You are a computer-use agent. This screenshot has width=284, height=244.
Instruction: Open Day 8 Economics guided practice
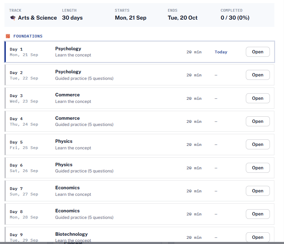[x=258, y=214]
